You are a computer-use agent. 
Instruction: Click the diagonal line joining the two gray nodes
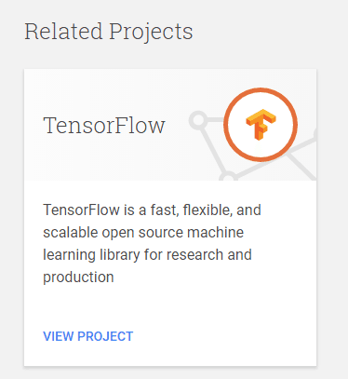[213, 148]
